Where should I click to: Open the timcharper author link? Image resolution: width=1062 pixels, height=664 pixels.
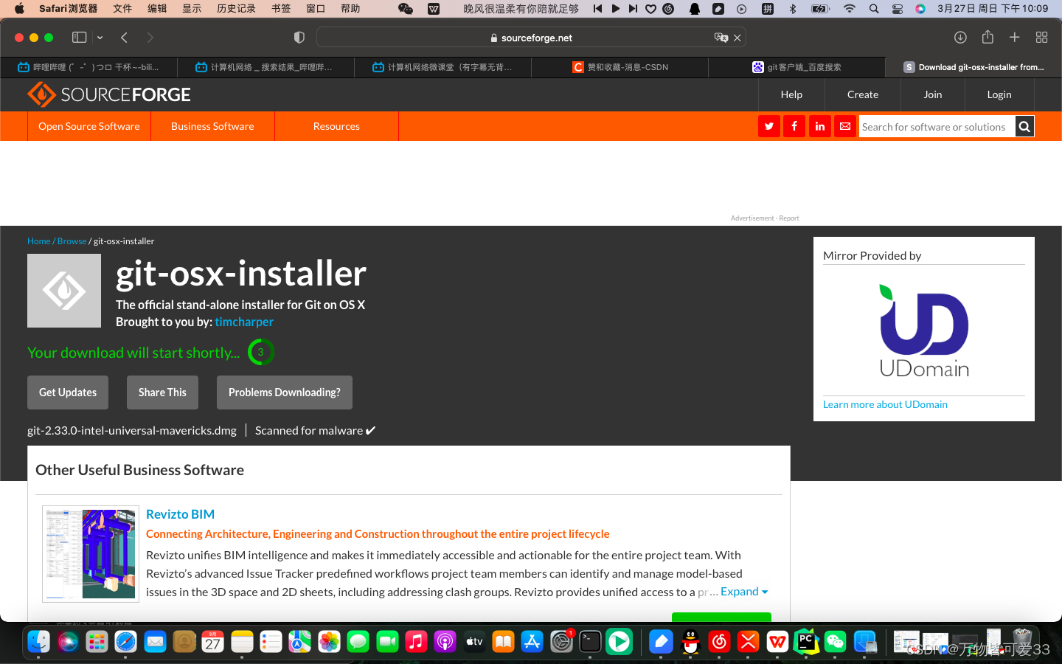click(x=244, y=322)
